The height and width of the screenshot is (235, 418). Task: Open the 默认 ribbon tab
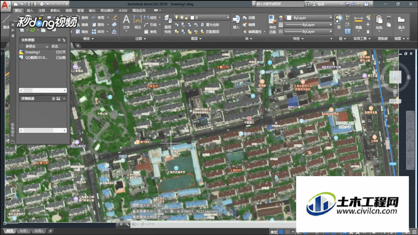[18, 10]
